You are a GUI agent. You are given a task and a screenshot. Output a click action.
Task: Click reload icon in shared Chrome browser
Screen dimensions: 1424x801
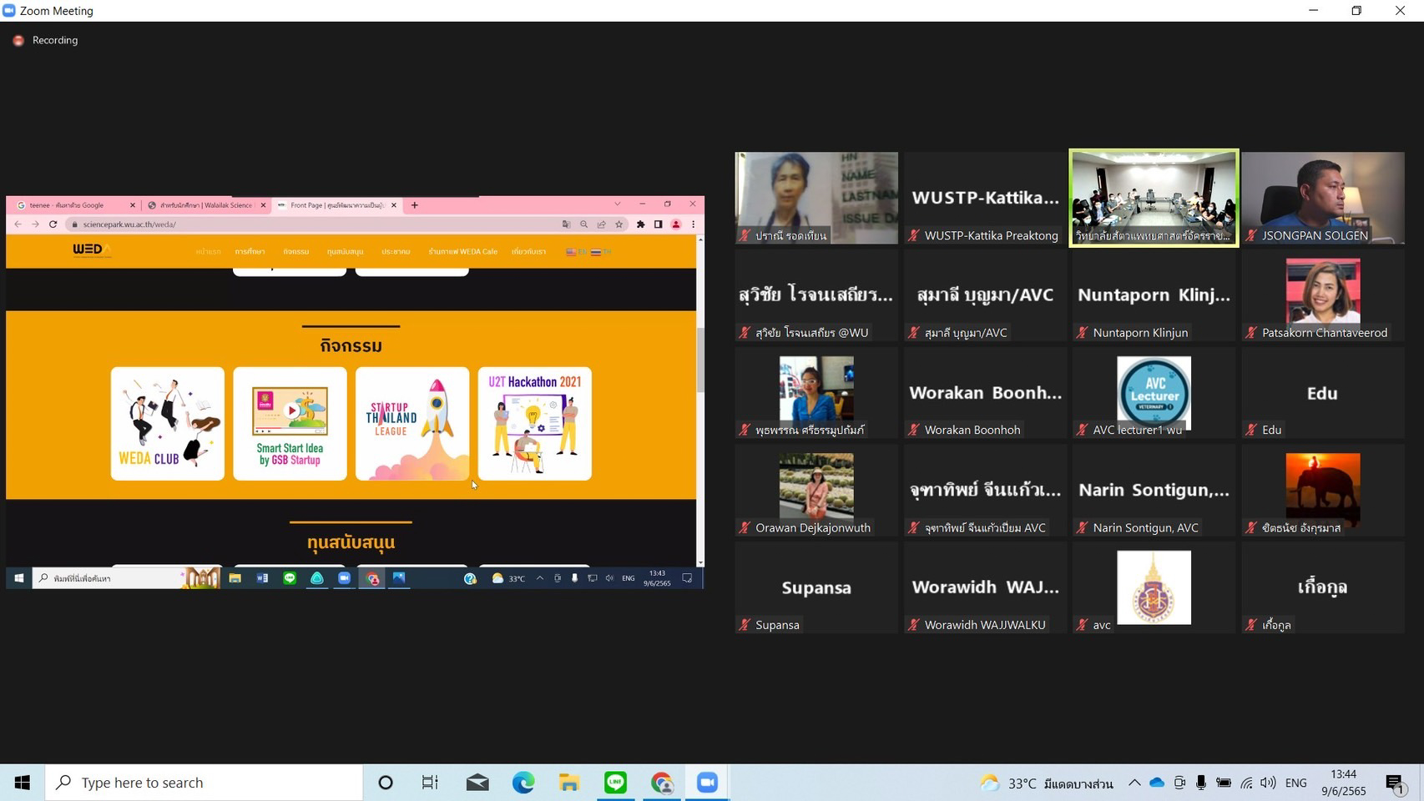(x=53, y=224)
